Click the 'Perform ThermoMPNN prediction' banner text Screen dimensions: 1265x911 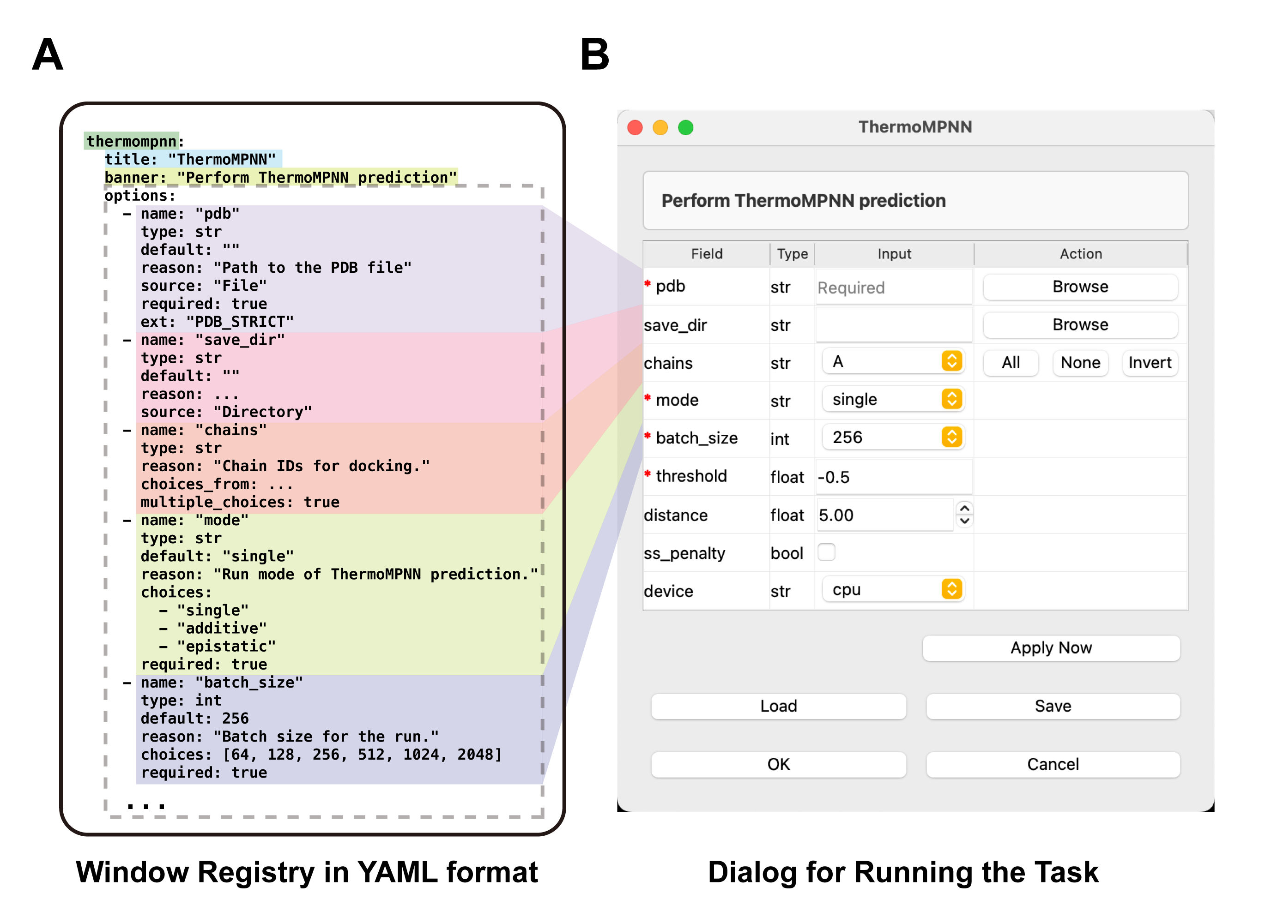pos(803,200)
